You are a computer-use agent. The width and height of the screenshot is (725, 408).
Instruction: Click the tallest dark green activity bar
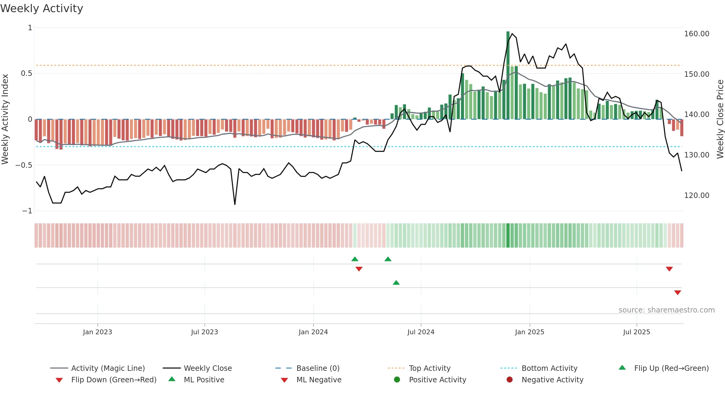tap(508, 75)
